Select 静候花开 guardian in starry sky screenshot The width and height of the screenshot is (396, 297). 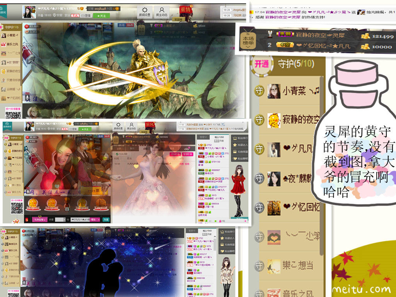pos(10,244)
